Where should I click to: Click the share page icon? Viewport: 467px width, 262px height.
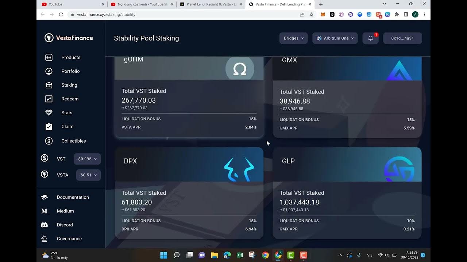(x=302, y=15)
